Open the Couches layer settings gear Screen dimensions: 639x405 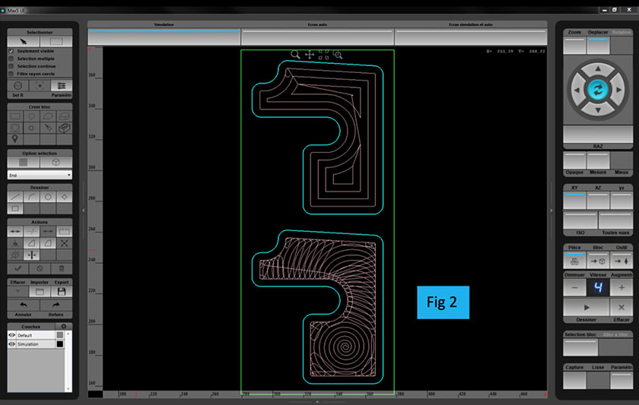64,326
